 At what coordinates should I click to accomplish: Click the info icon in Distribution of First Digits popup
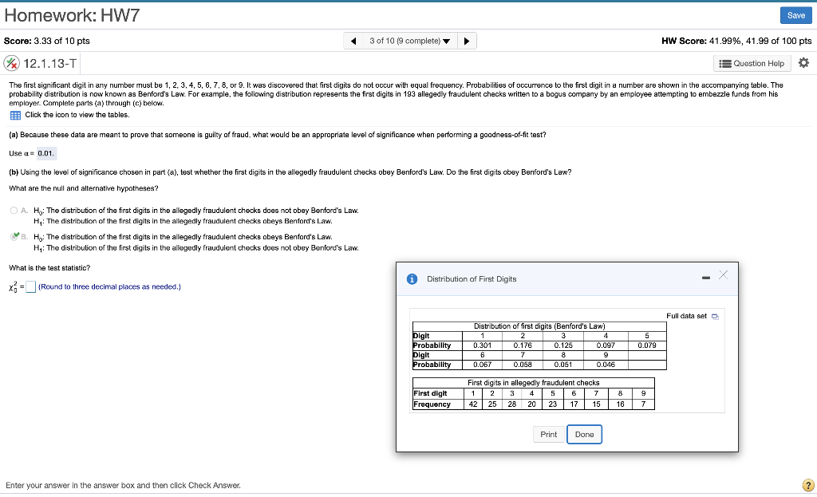(412, 279)
